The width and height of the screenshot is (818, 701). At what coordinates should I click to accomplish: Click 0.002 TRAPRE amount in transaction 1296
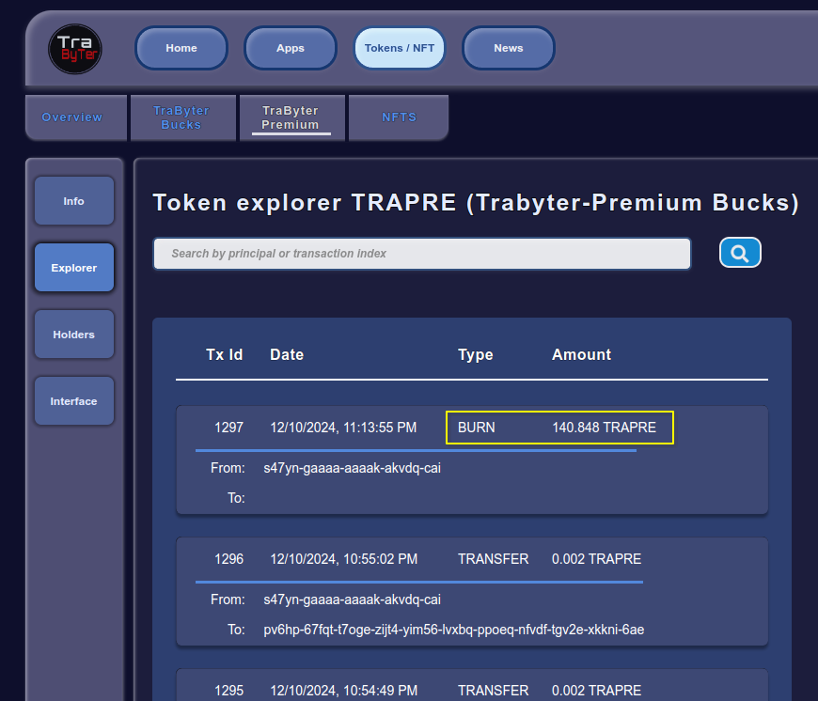click(596, 559)
